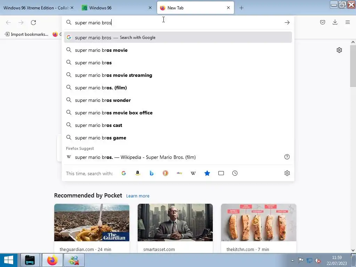Screen dimensions: 356x267
Task: Open the Pocket 'Learn more' link
Action: (138, 196)
